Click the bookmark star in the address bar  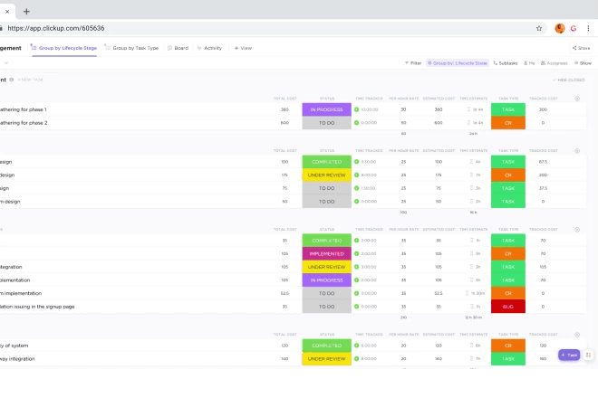click(539, 28)
